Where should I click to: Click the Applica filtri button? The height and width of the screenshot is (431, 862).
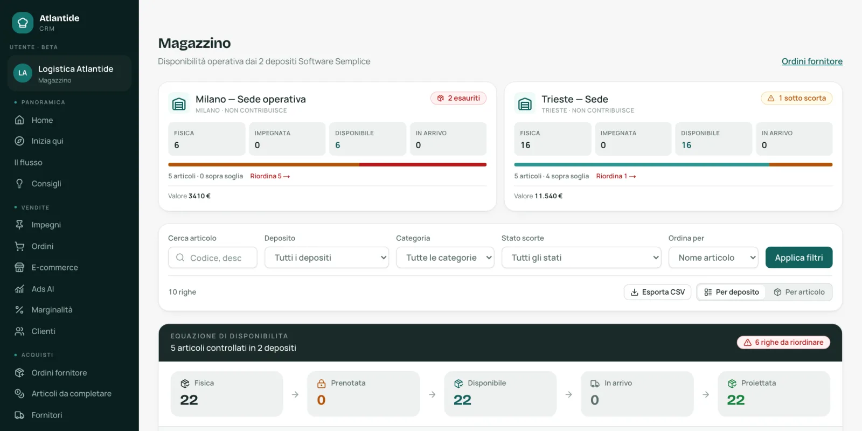point(799,258)
